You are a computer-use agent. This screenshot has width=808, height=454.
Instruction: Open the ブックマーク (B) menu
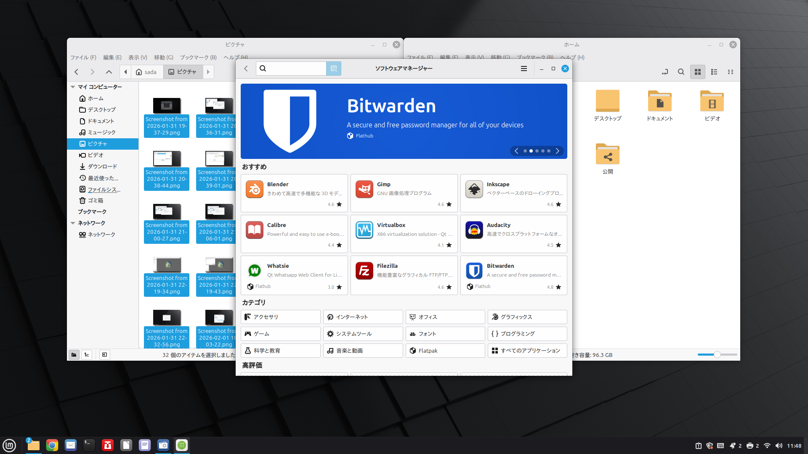click(198, 58)
